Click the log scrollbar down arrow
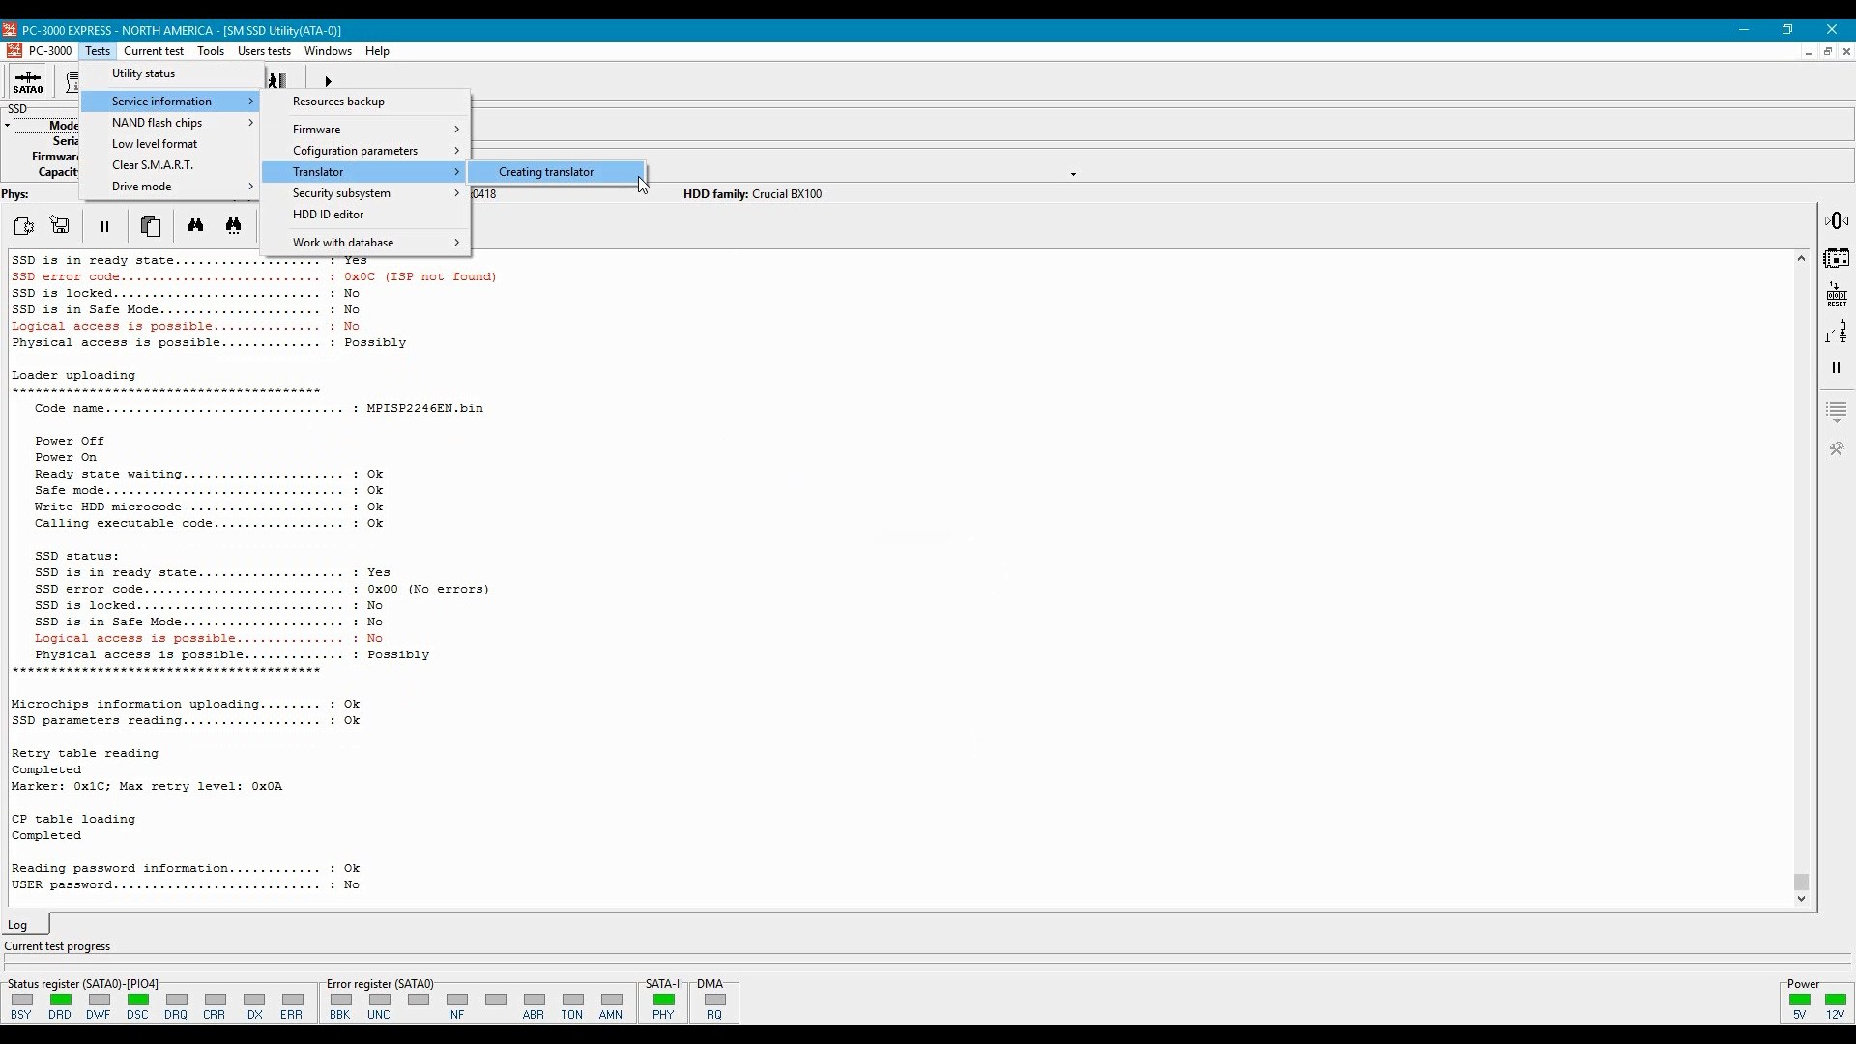Image resolution: width=1856 pixels, height=1044 pixels. (1801, 899)
